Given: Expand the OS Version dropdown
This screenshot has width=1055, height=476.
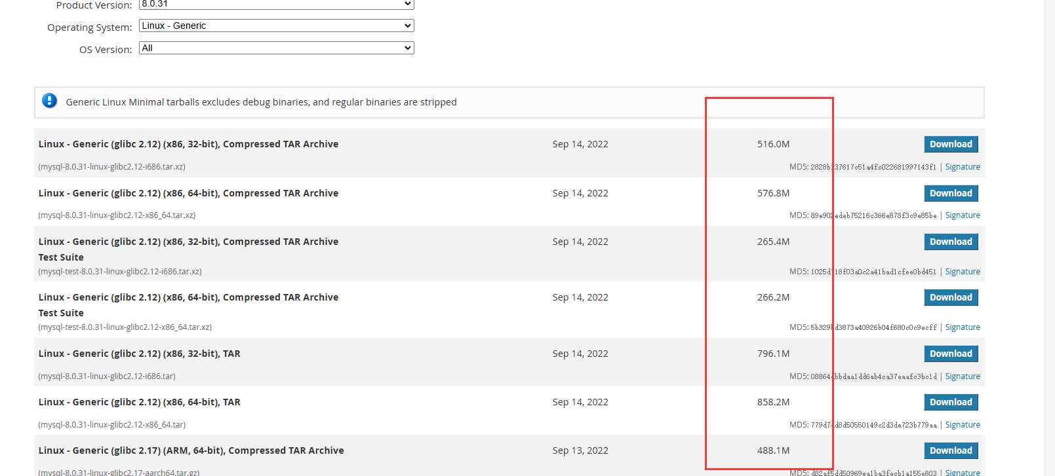Looking at the screenshot, I should click(276, 48).
